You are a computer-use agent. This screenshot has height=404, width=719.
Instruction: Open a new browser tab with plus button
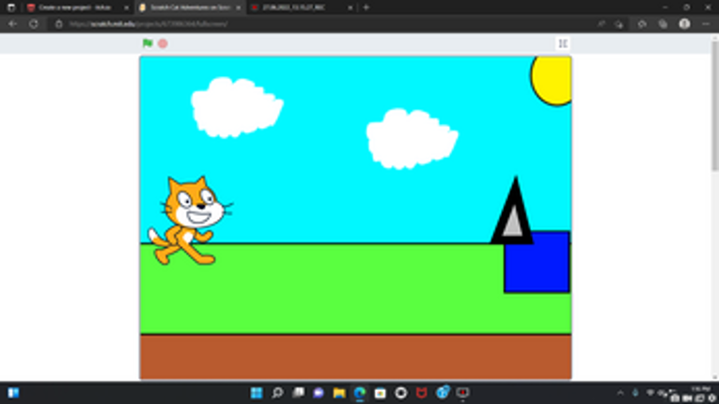tap(366, 8)
